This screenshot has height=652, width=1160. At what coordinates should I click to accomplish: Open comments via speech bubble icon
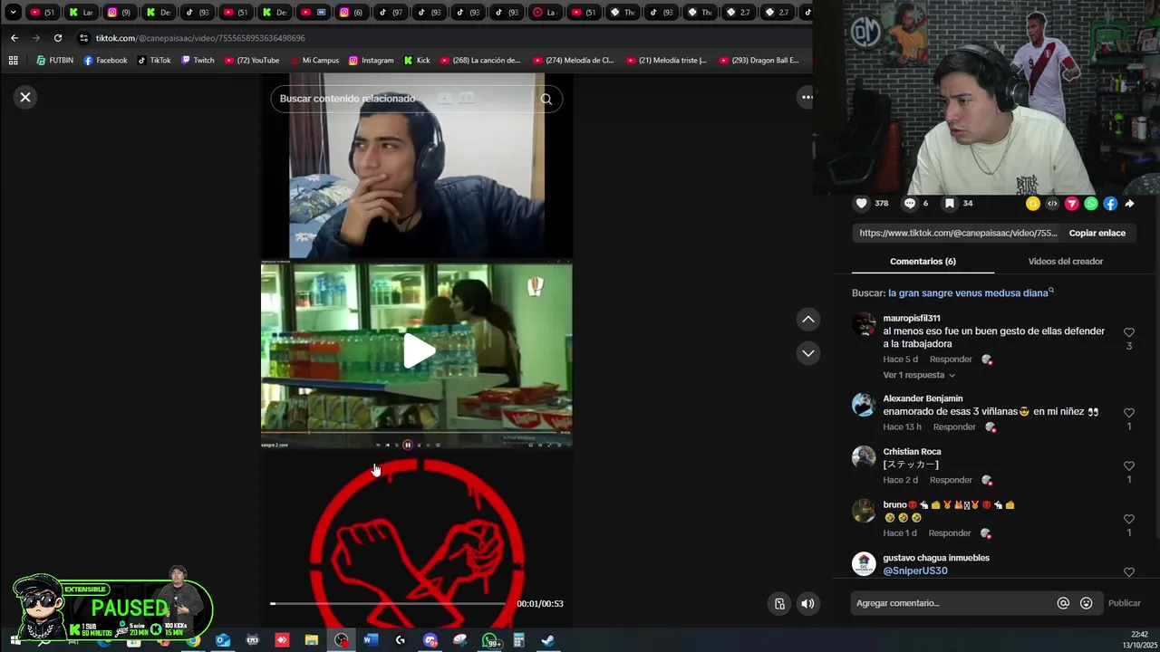pos(910,204)
